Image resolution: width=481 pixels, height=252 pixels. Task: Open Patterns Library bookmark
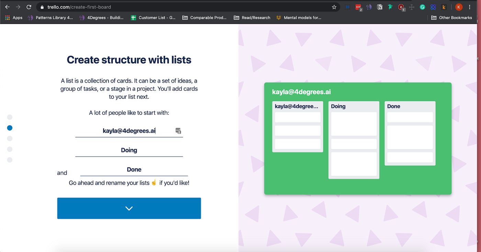pyautogui.click(x=50, y=17)
